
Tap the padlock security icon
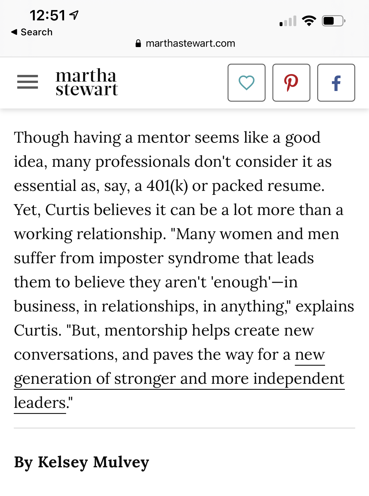138,43
